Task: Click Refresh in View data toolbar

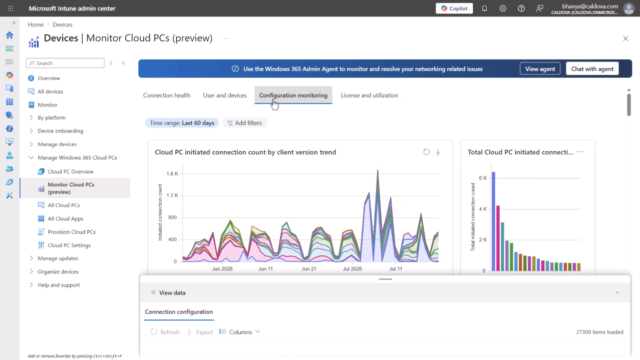Action: pyautogui.click(x=165, y=332)
